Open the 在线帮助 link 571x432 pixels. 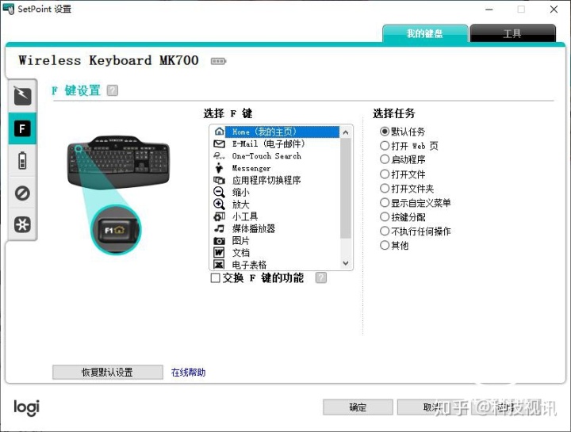pos(188,373)
